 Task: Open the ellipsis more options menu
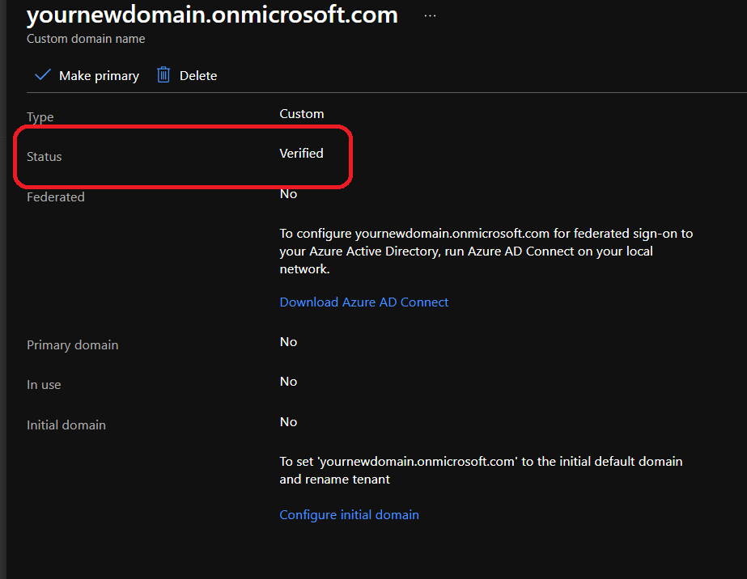(430, 15)
